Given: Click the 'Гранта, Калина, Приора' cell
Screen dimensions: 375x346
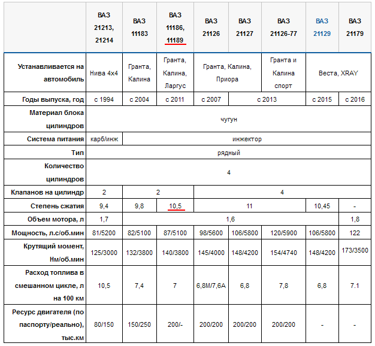Looking at the screenshot, I should point(228,73).
